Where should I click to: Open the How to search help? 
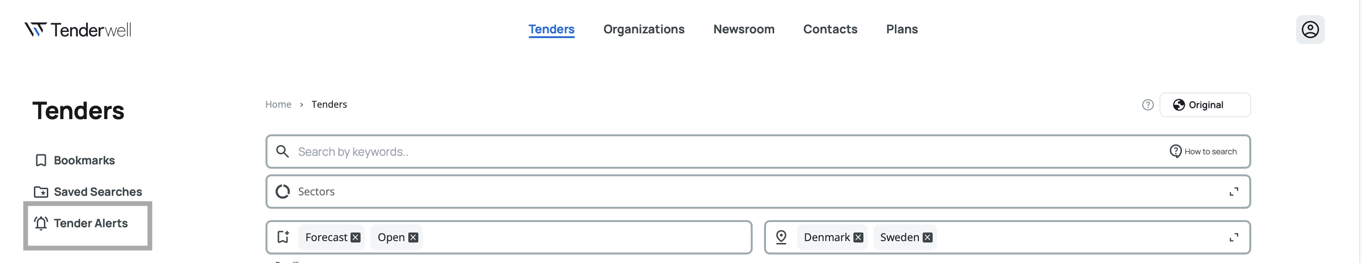coord(1203,152)
